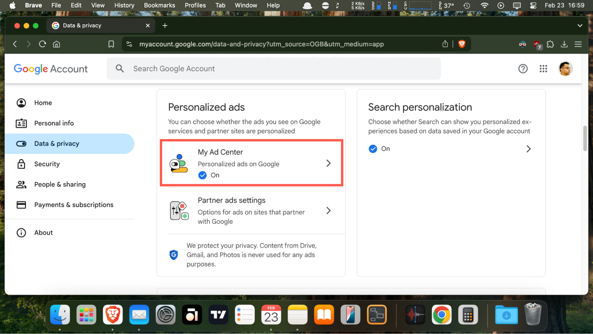The height and width of the screenshot is (334, 593).
Task: Select the Data & privacy tab
Action: (101, 26)
